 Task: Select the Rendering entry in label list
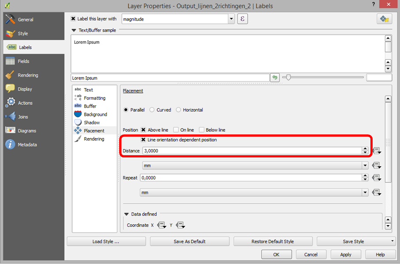(94, 139)
